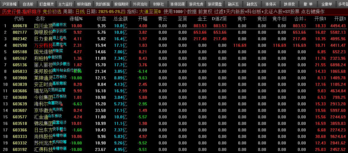Open the 财联社 news button
The image size is (348, 153).
159,4
